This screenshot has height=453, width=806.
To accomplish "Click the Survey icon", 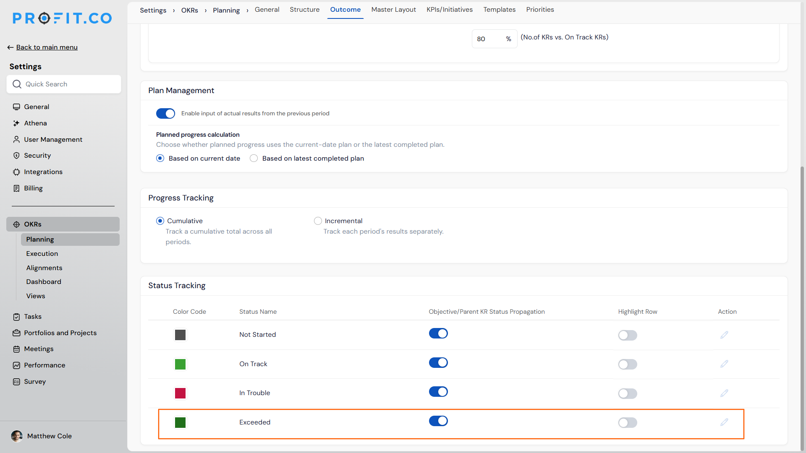I will click(x=16, y=382).
